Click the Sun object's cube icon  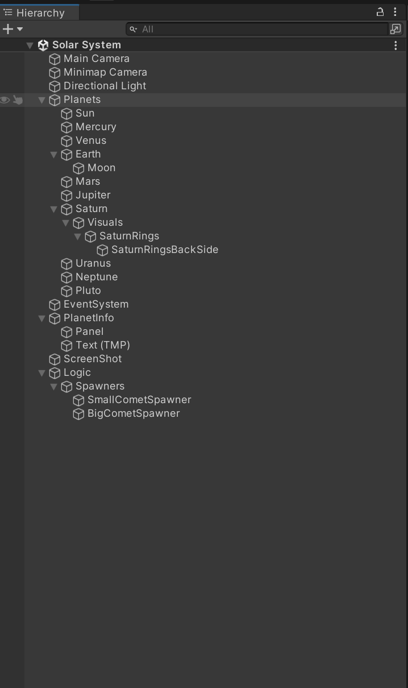tap(66, 113)
